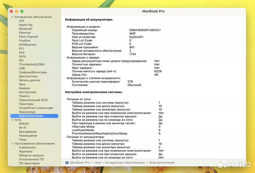
Task: Click the Настройки электропитания системы heading
Action: (94, 92)
